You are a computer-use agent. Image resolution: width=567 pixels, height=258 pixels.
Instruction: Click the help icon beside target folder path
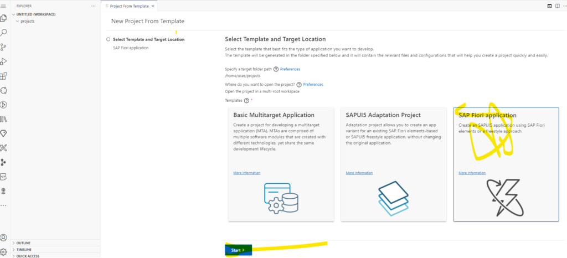coord(276,69)
